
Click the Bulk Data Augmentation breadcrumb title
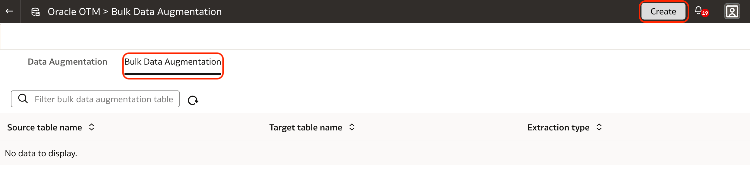(x=166, y=12)
